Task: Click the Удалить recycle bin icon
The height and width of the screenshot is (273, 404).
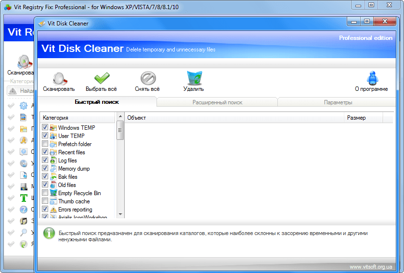Action: (194, 78)
